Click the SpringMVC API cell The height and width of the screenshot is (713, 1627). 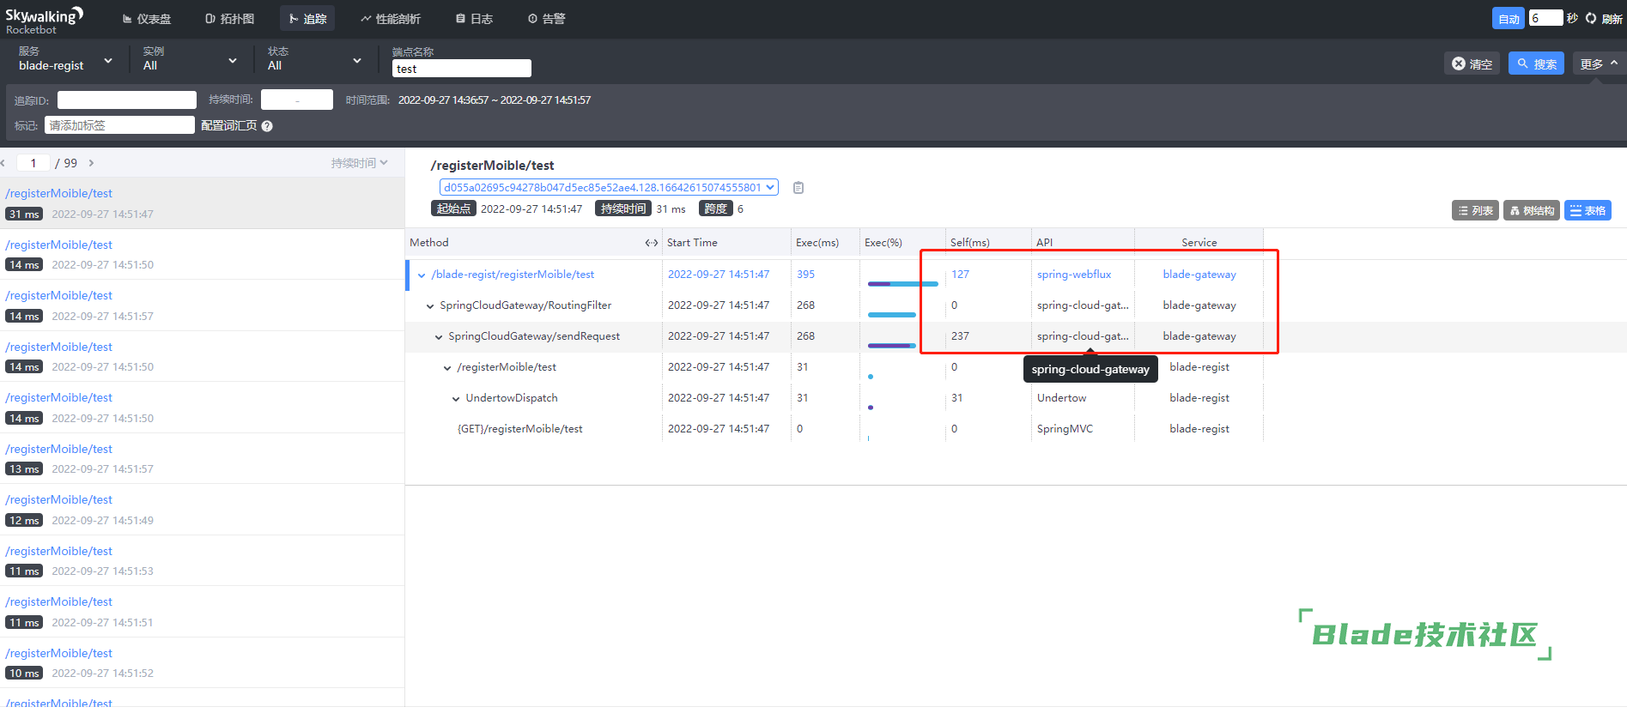[1065, 429]
